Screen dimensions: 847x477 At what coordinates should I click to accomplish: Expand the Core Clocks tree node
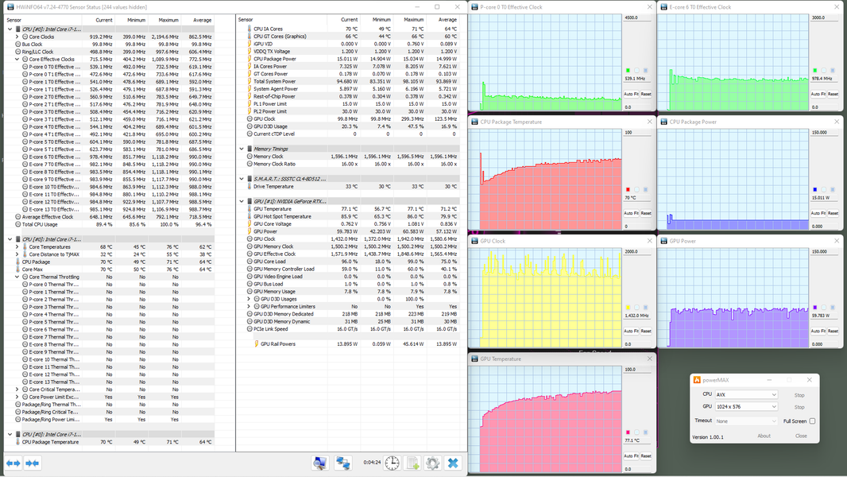(x=17, y=37)
